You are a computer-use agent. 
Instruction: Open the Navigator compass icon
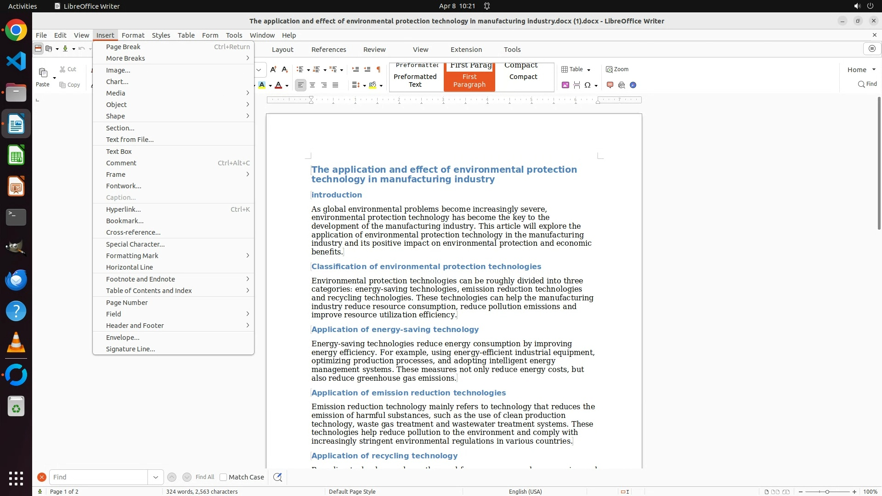pyautogui.click(x=633, y=85)
